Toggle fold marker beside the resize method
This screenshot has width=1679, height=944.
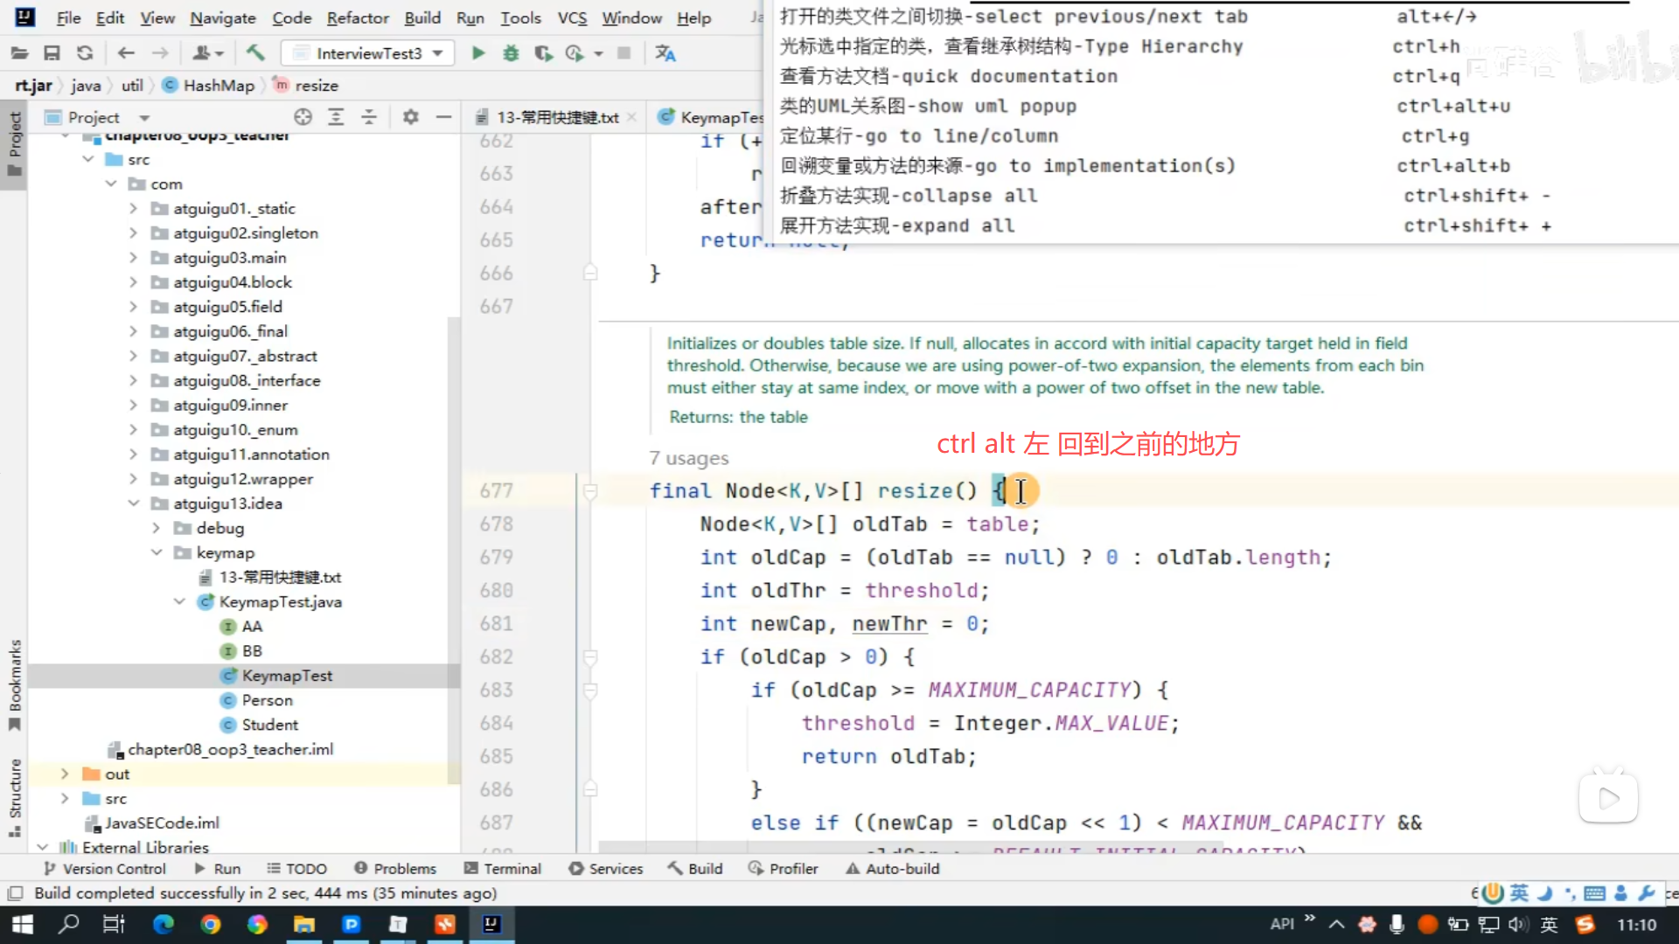(x=590, y=491)
